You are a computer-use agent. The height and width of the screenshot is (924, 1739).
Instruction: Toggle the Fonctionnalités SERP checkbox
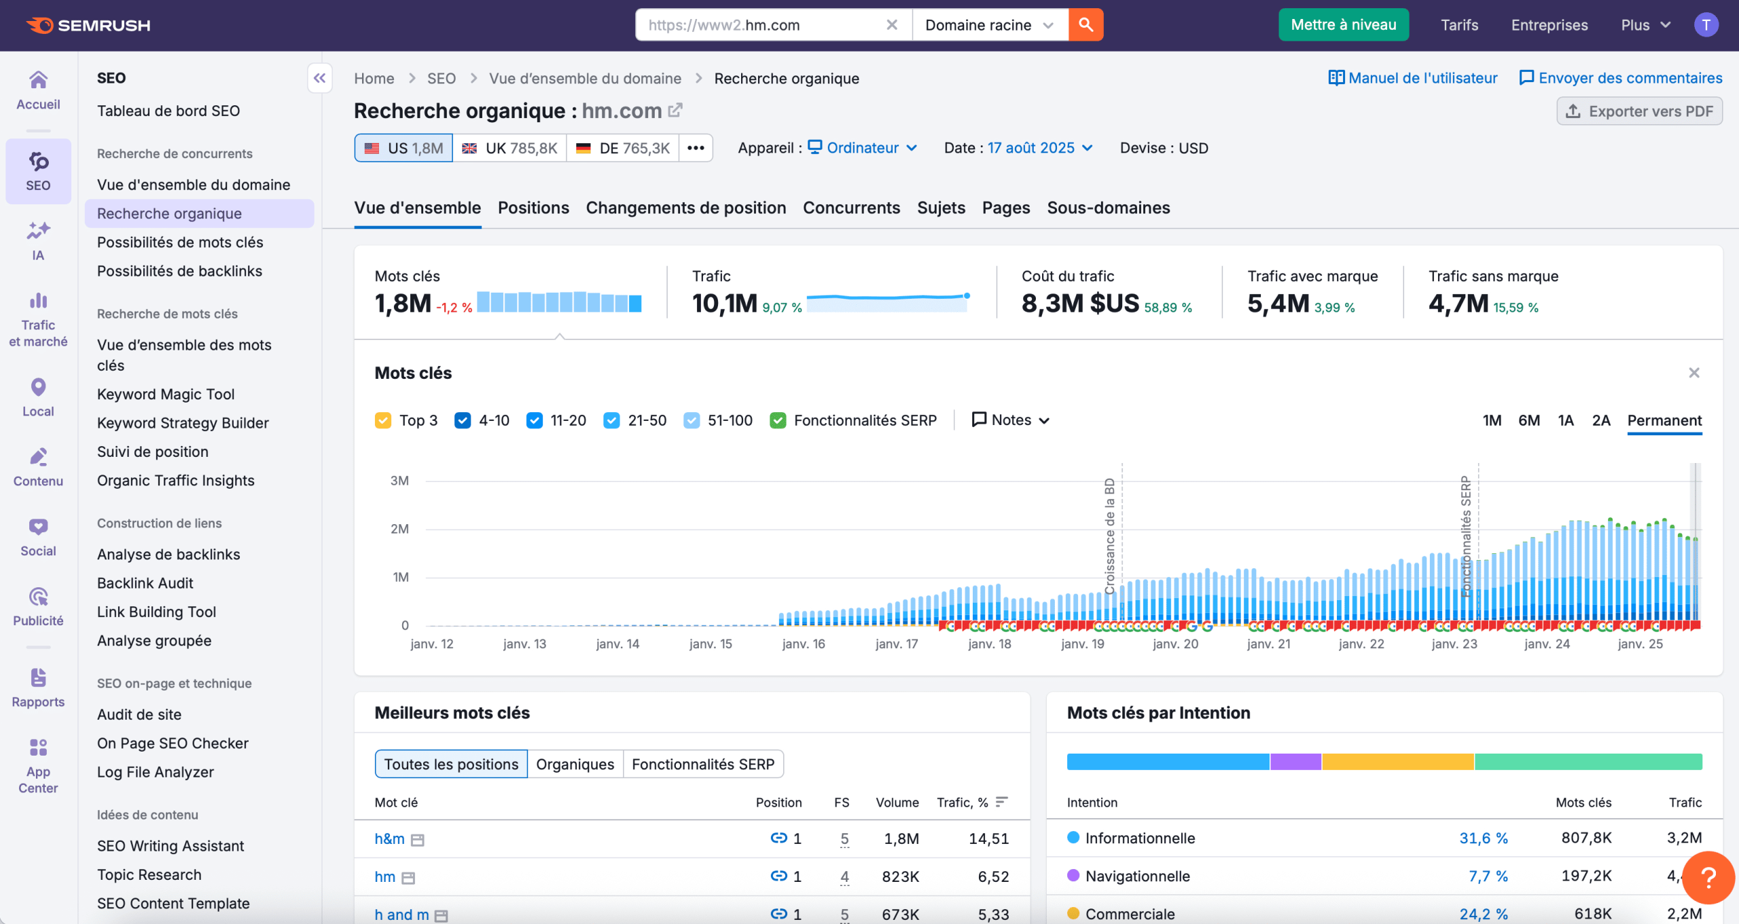778,420
